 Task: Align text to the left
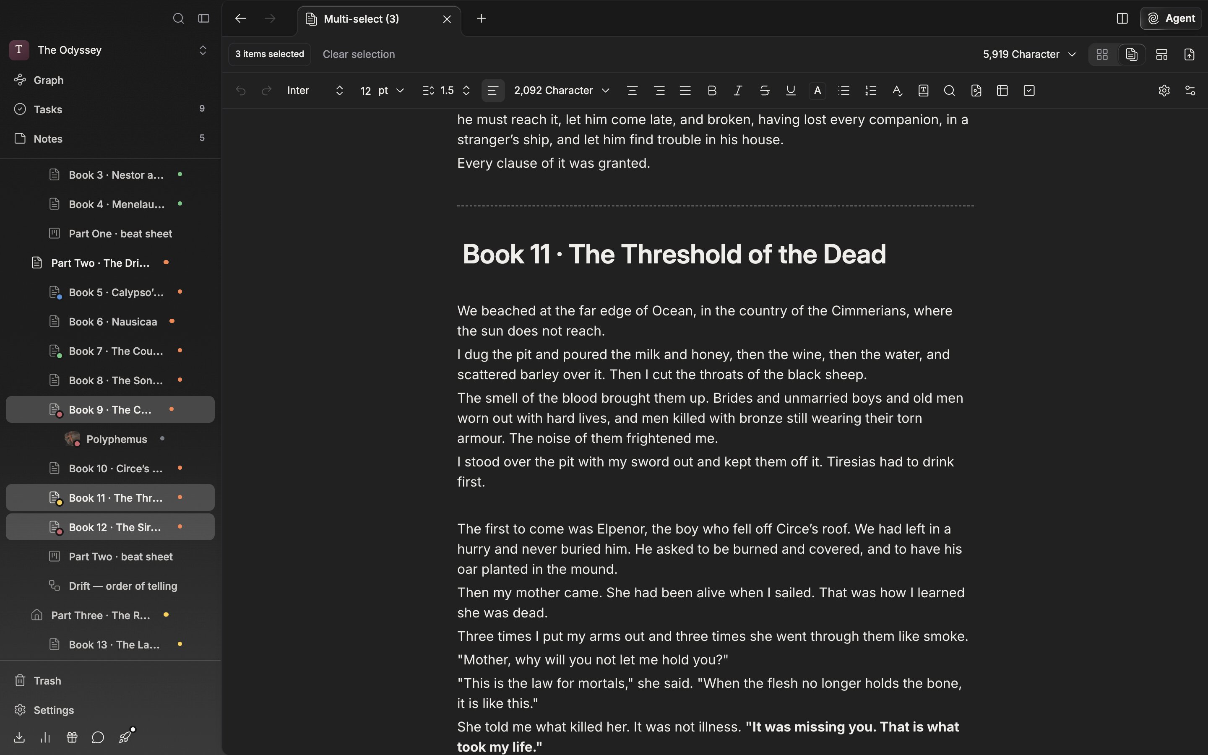pyautogui.click(x=493, y=90)
